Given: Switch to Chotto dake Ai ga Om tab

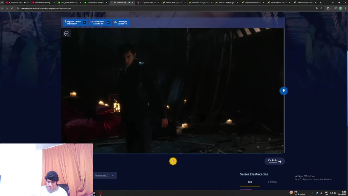Looking at the screenshot, I should pos(174,2).
